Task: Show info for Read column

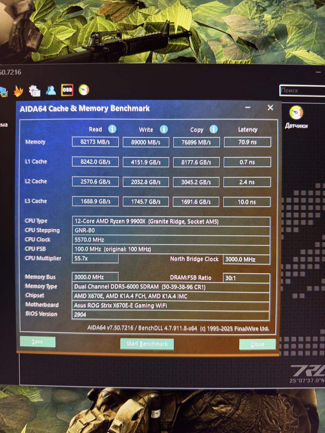Action: (x=112, y=129)
